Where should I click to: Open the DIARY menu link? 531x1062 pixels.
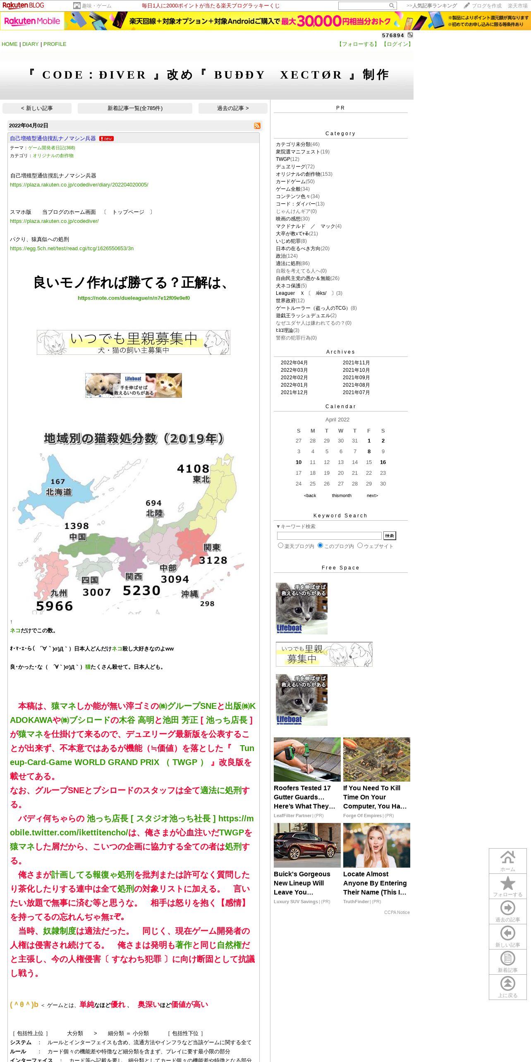[x=30, y=44]
